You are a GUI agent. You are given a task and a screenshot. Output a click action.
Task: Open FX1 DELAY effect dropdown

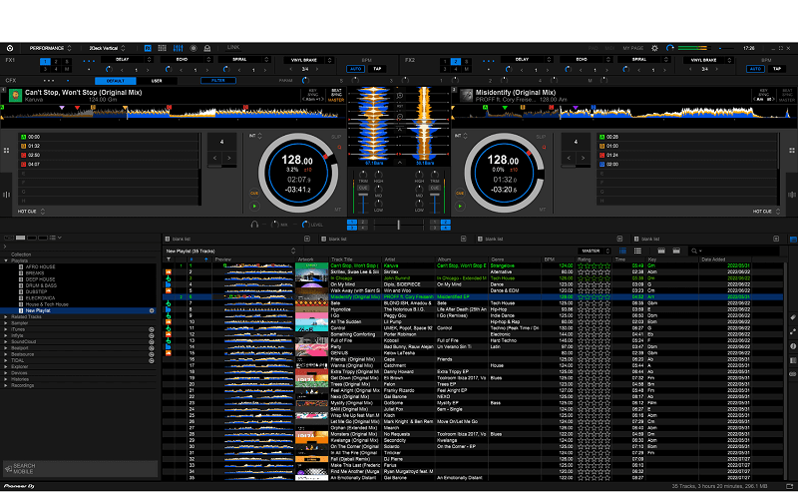pyautogui.click(x=126, y=60)
